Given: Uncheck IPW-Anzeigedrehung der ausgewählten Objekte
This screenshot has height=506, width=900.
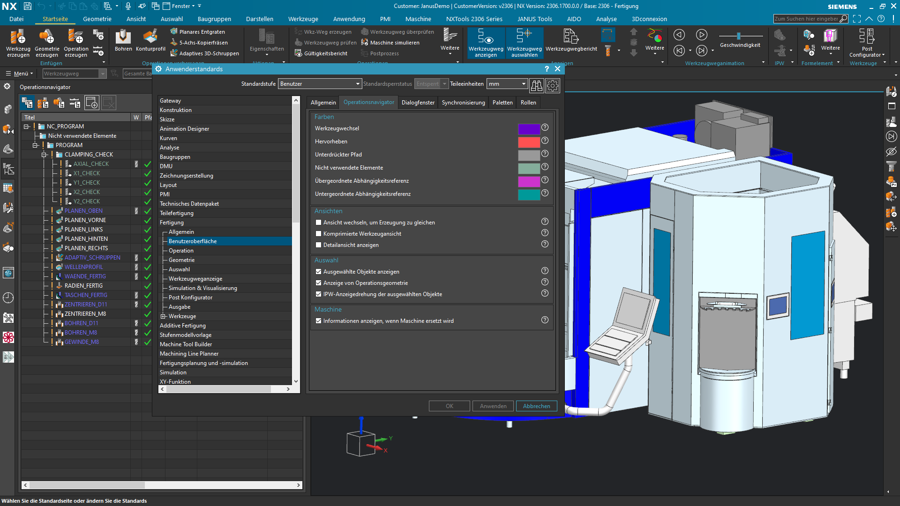Looking at the screenshot, I should click(319, 294).
